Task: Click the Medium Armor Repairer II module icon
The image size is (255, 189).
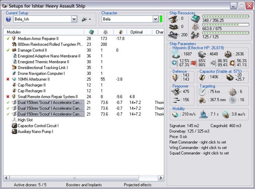Action: click(x=14, y=39)
